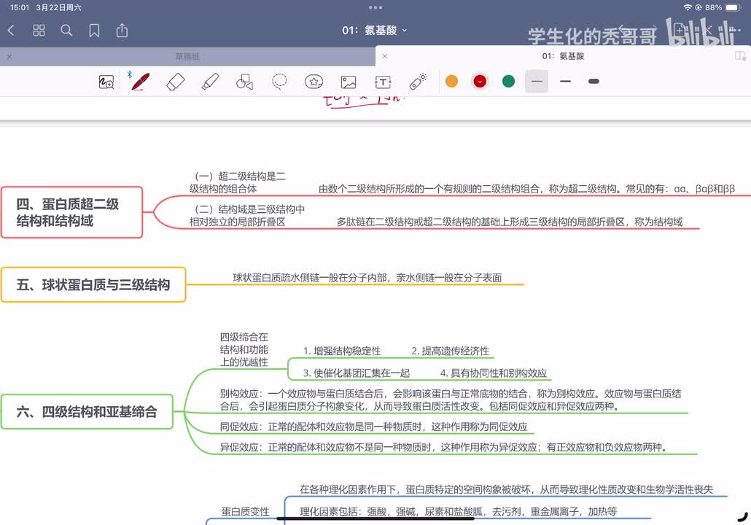Tap the 蛋白质变性 label
751x525 pixels.
245,512
